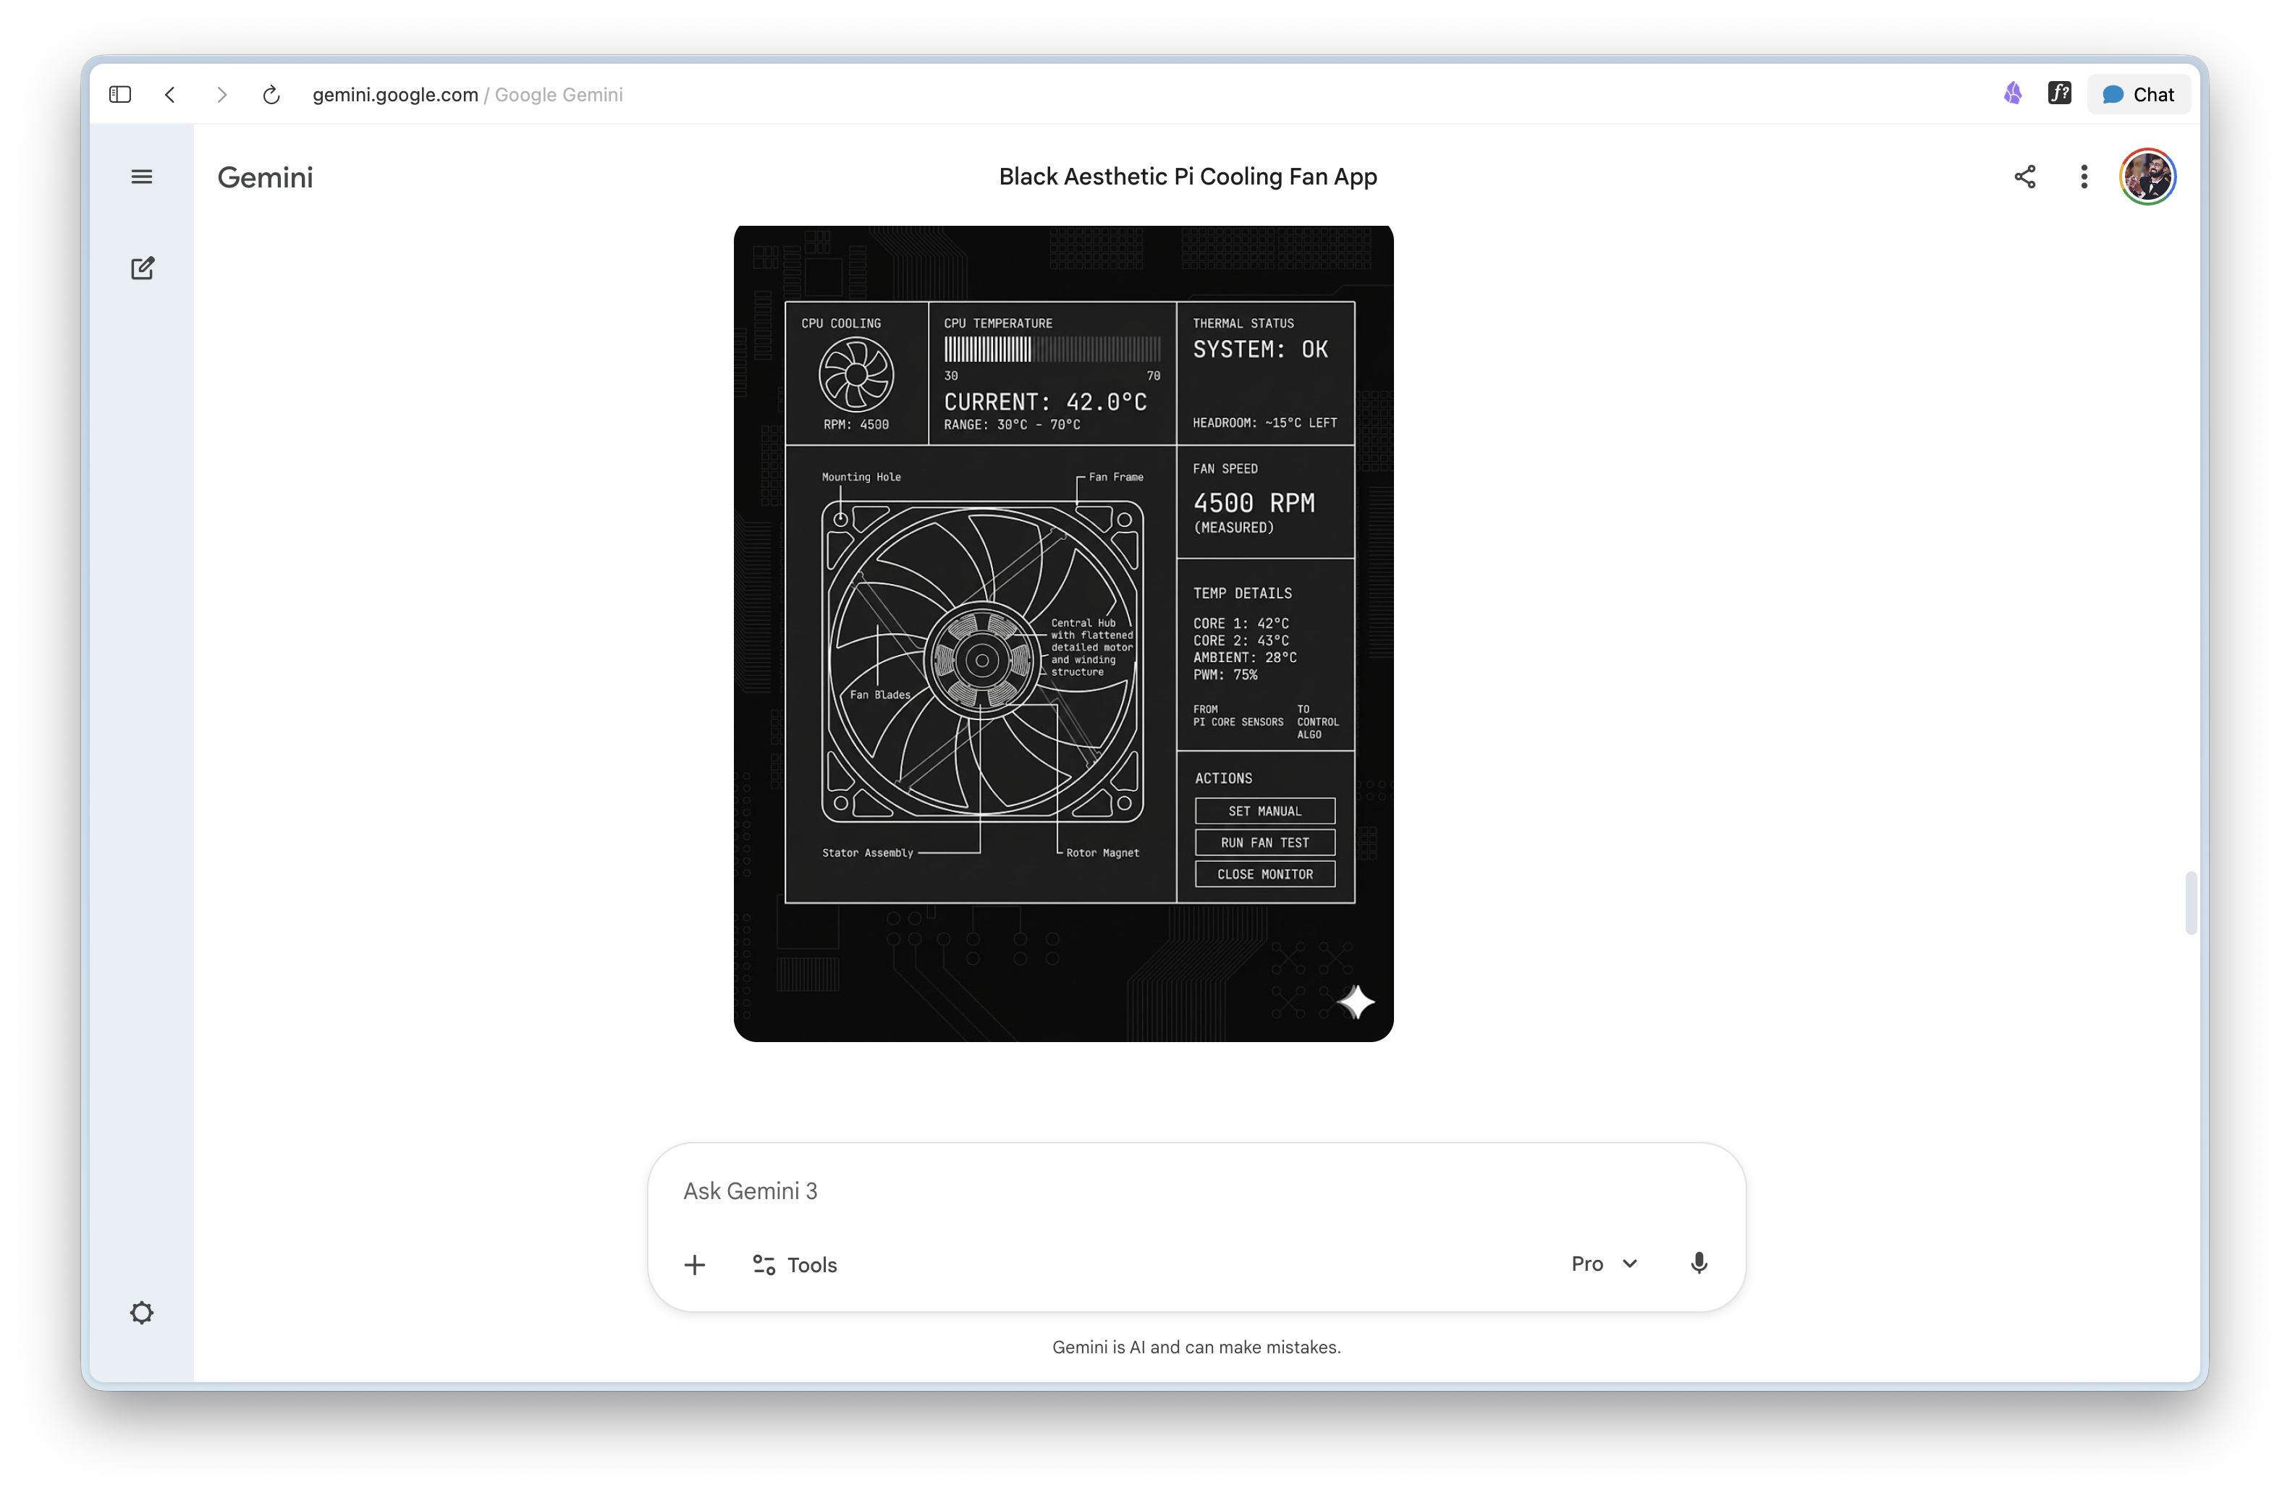
Task: Click the right-side page scrollbar
Action: 2191,902
